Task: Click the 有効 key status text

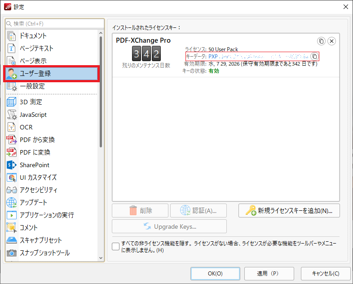Action: click(x=214, y=71)
